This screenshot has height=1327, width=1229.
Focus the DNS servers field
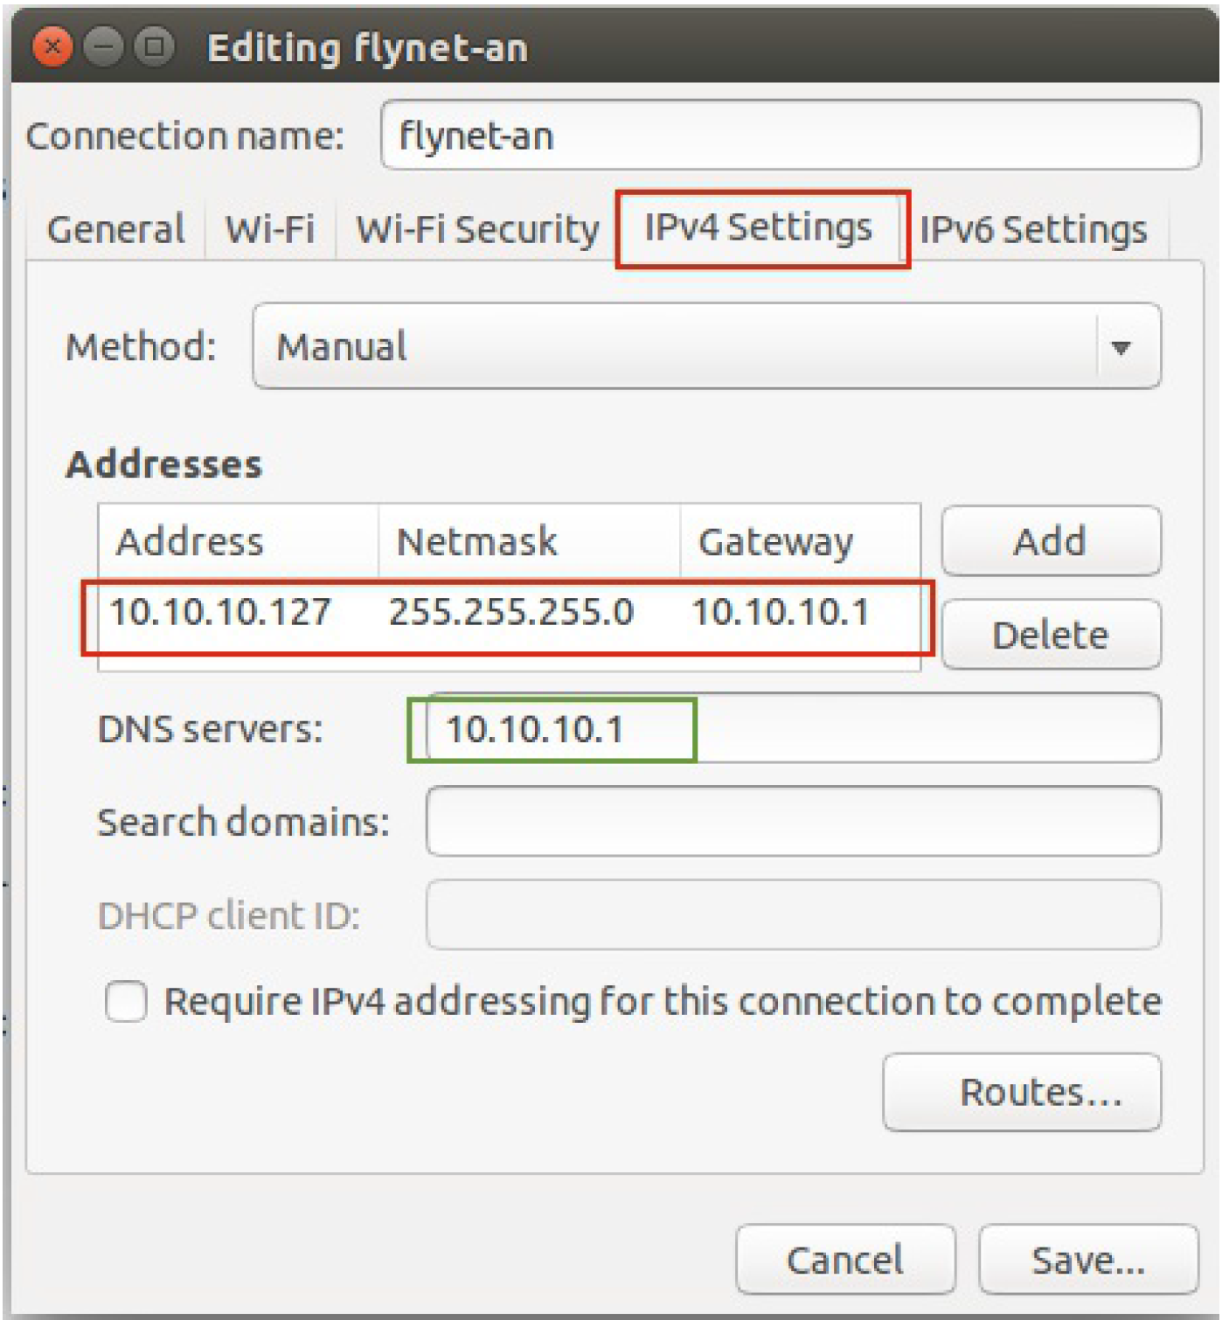point(793,728)
